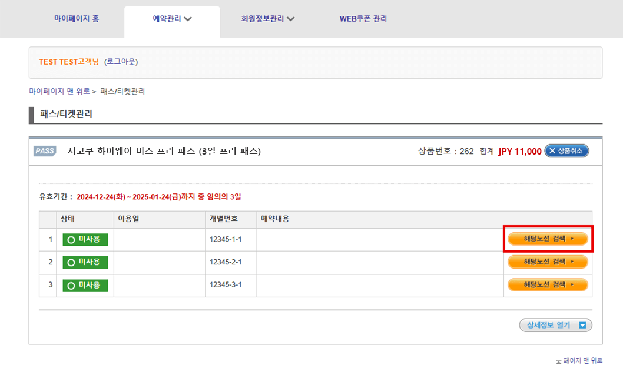Image resolution: width=623 pixels, height=372 pixels.
Task: Toggle the 미사용 status badge in row 2
Action: (x=85, y=262)
